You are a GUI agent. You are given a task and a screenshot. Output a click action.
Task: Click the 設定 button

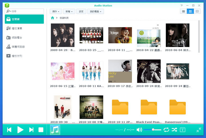pos(81,11)
